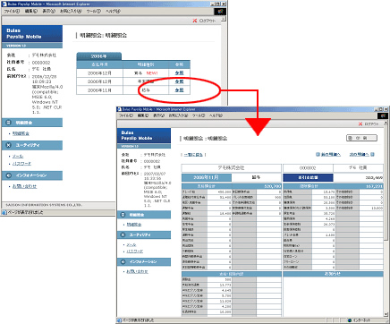Select SAISON INFORMATION SYSTEMS footer text
The image size is (390, 324).
pyautogui.click(x=44, y=205)
